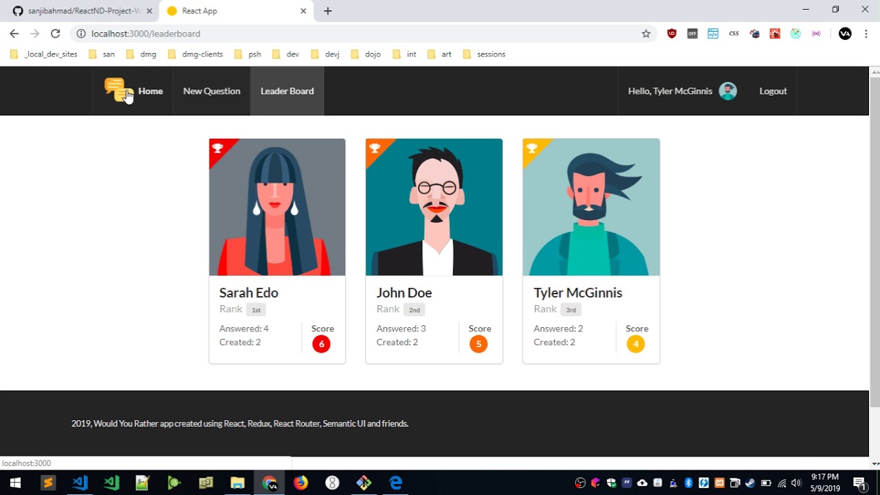Click John Doe's avatar image

coord(434,207)
